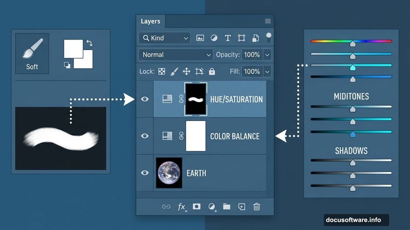The image size is (410, 230).
Task: Click the delete layer trash icon
Action: (257, 207)
